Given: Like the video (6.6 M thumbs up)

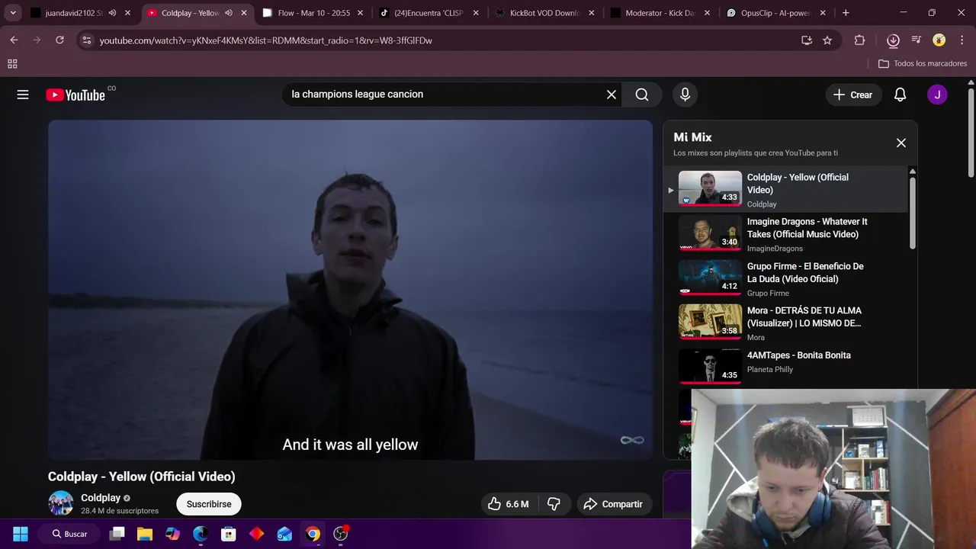Looking at the screenshot, I should click(509, 504).
